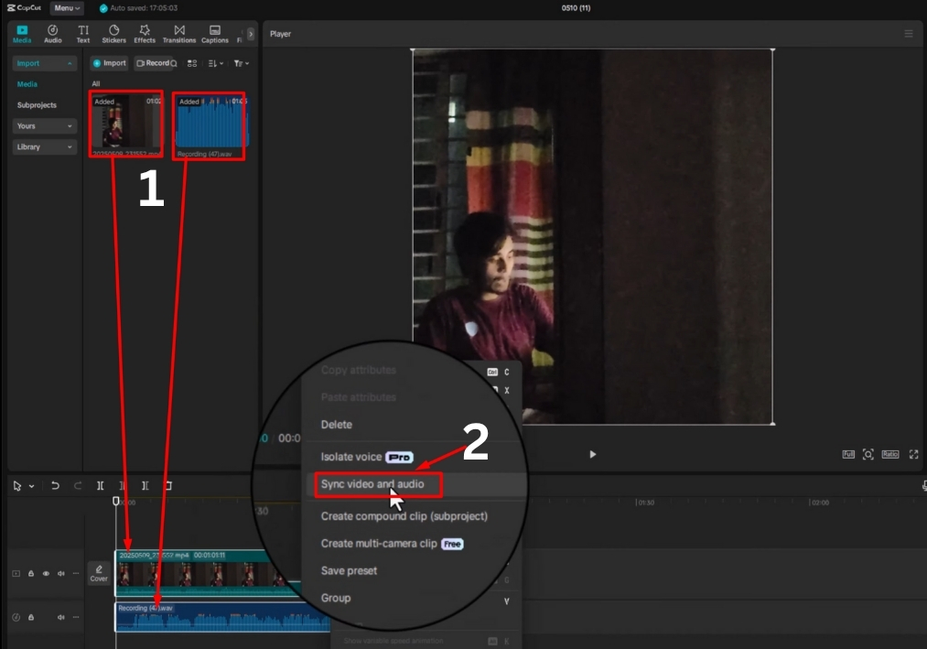Open audio track more options

pos(76,617)
